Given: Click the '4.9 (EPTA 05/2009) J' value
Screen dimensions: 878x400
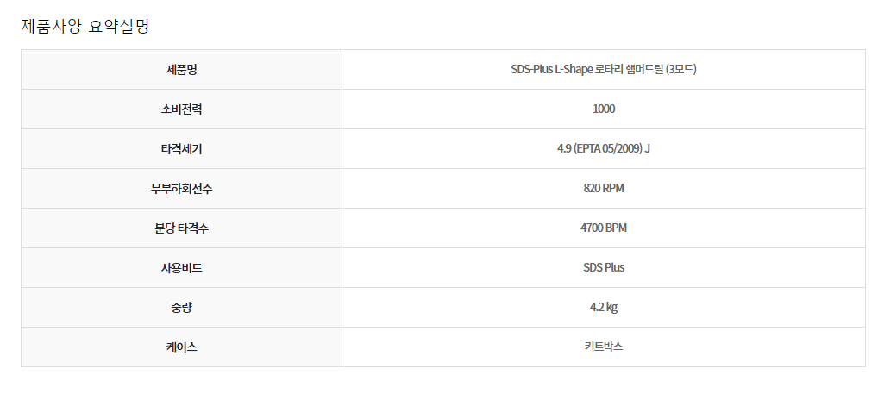Looking at the screenshot, I should pyautogui.click(x=604, y=149).
